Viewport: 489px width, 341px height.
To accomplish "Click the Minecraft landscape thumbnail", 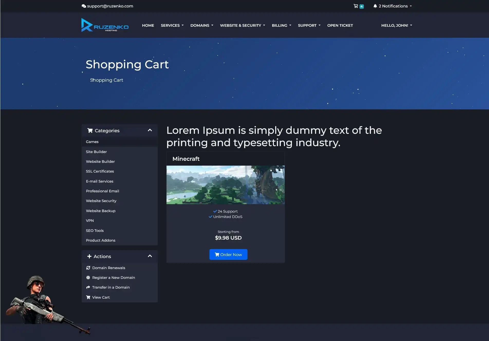I will pyautogui.click(x=225, y=185).
